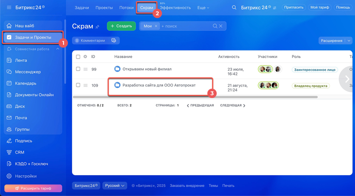
Task: Check the box for project 99
Action: 78,69
